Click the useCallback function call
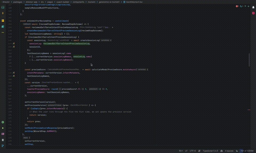Image resolution: width=256 pixels, height=153 pixels. [x=61, y=21]
